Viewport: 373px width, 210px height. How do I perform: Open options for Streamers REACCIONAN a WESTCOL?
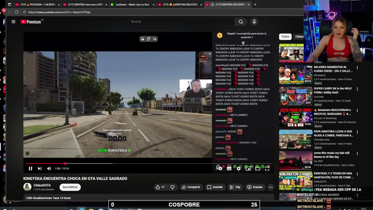357,111
